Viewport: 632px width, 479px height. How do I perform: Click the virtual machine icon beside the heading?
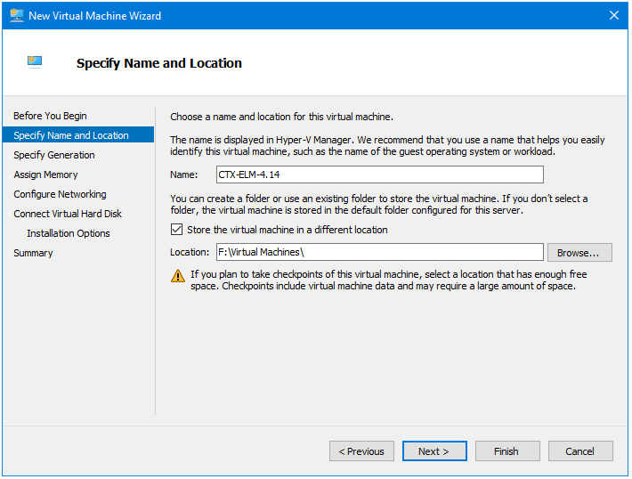35,61
